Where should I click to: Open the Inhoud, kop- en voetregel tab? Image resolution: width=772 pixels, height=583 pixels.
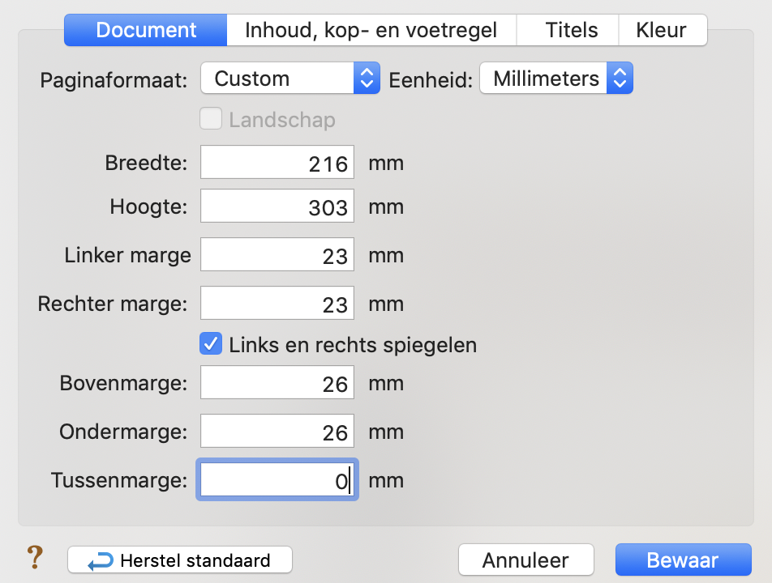371,31
